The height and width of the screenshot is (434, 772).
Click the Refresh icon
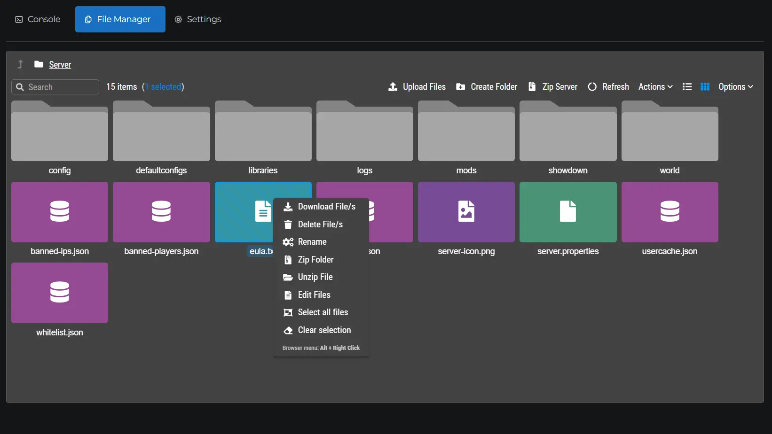coord(592,86)
